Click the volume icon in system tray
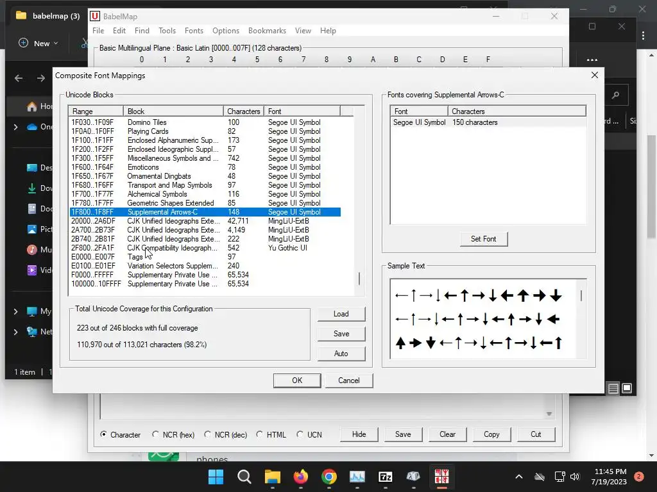Screen dimensions: 657x492 [575, 477]
